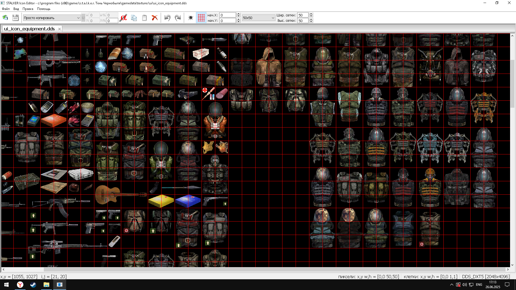Close the ui_icon_equipment.dds tab

[x=59, y=29]
